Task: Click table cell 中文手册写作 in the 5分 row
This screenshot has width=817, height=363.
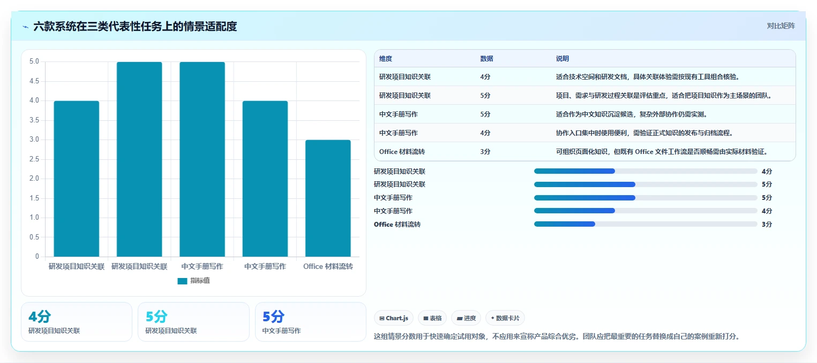Action: click(399, 114)
